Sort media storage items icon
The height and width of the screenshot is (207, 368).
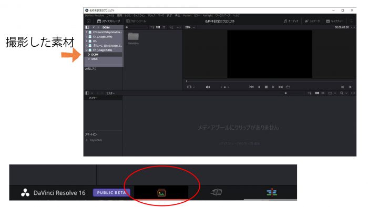152,27
